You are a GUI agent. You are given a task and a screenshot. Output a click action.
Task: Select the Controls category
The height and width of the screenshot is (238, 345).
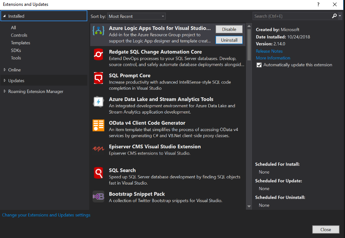[19, 35]
